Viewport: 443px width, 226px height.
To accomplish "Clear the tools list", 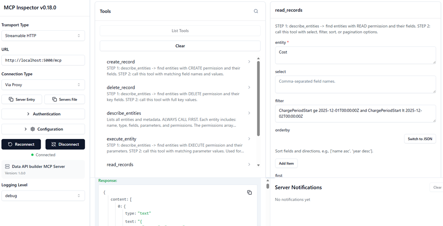I will click(180, 46).
